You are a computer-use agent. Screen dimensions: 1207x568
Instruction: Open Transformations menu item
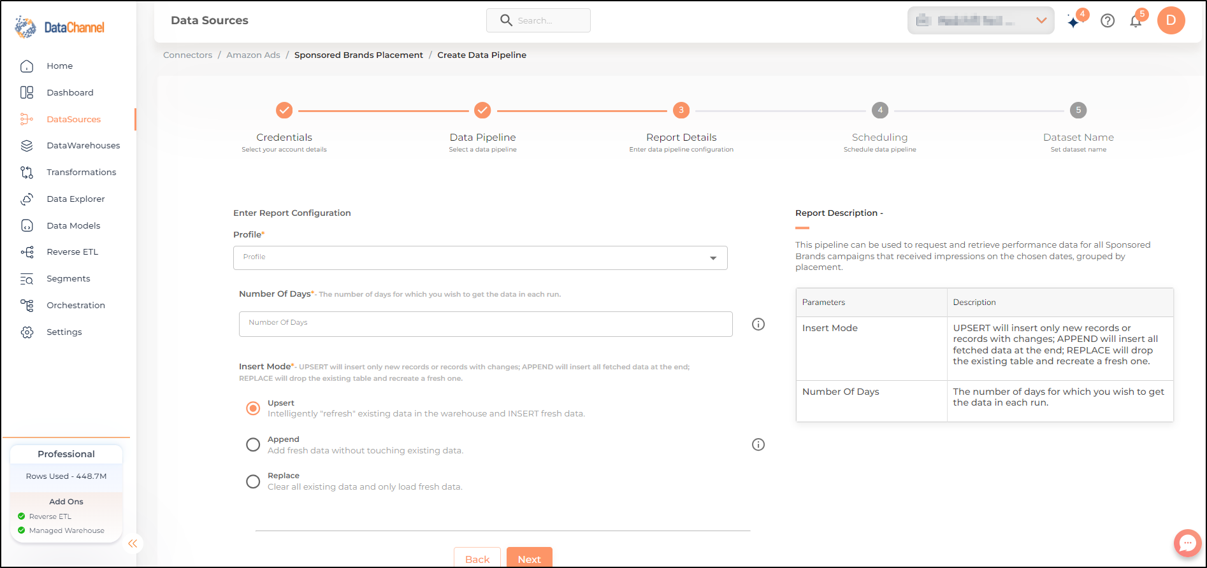pos(82,173)
